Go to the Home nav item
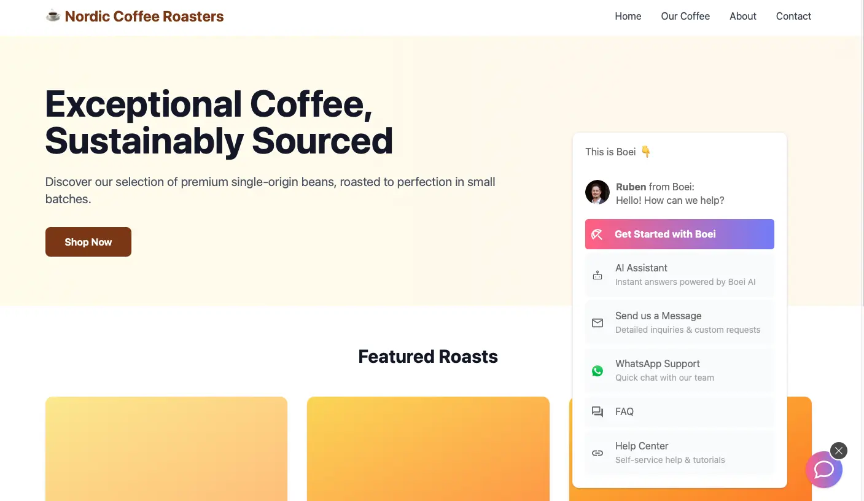Image resolution: width=864 pixels, height=501 pixels. tap(628, 17)
